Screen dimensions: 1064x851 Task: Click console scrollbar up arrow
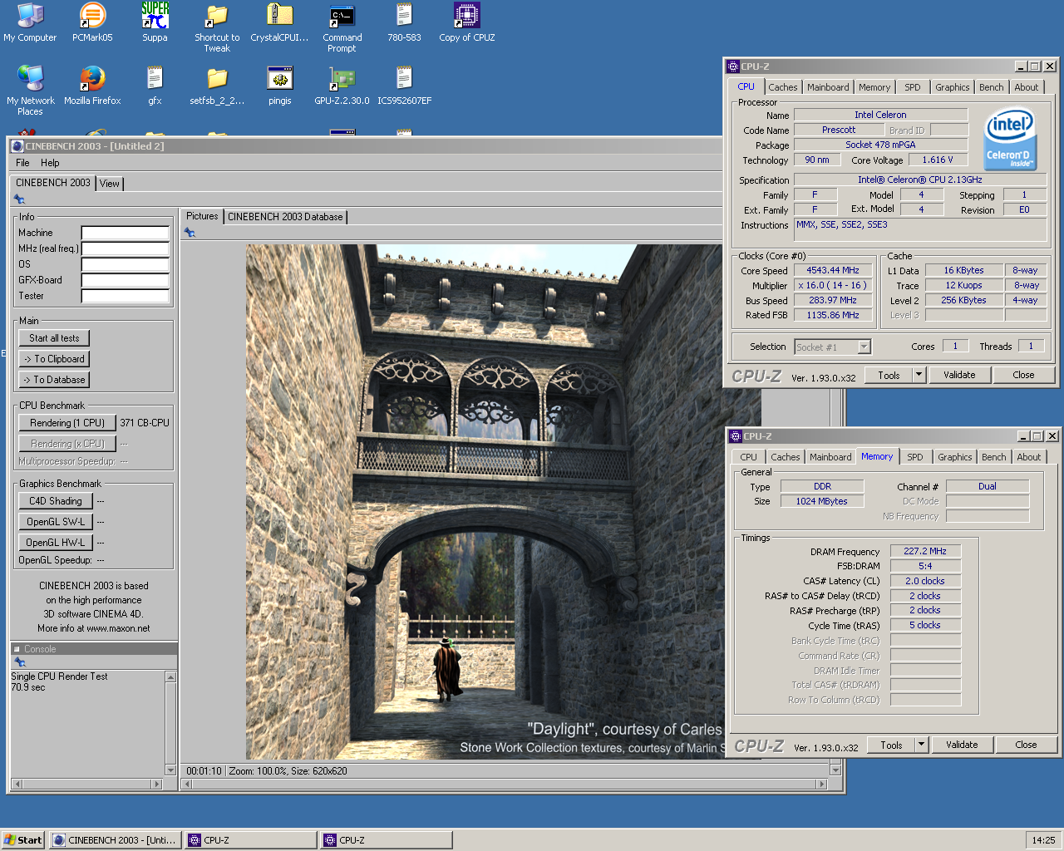pyautogui.click(x=170, y=677)
